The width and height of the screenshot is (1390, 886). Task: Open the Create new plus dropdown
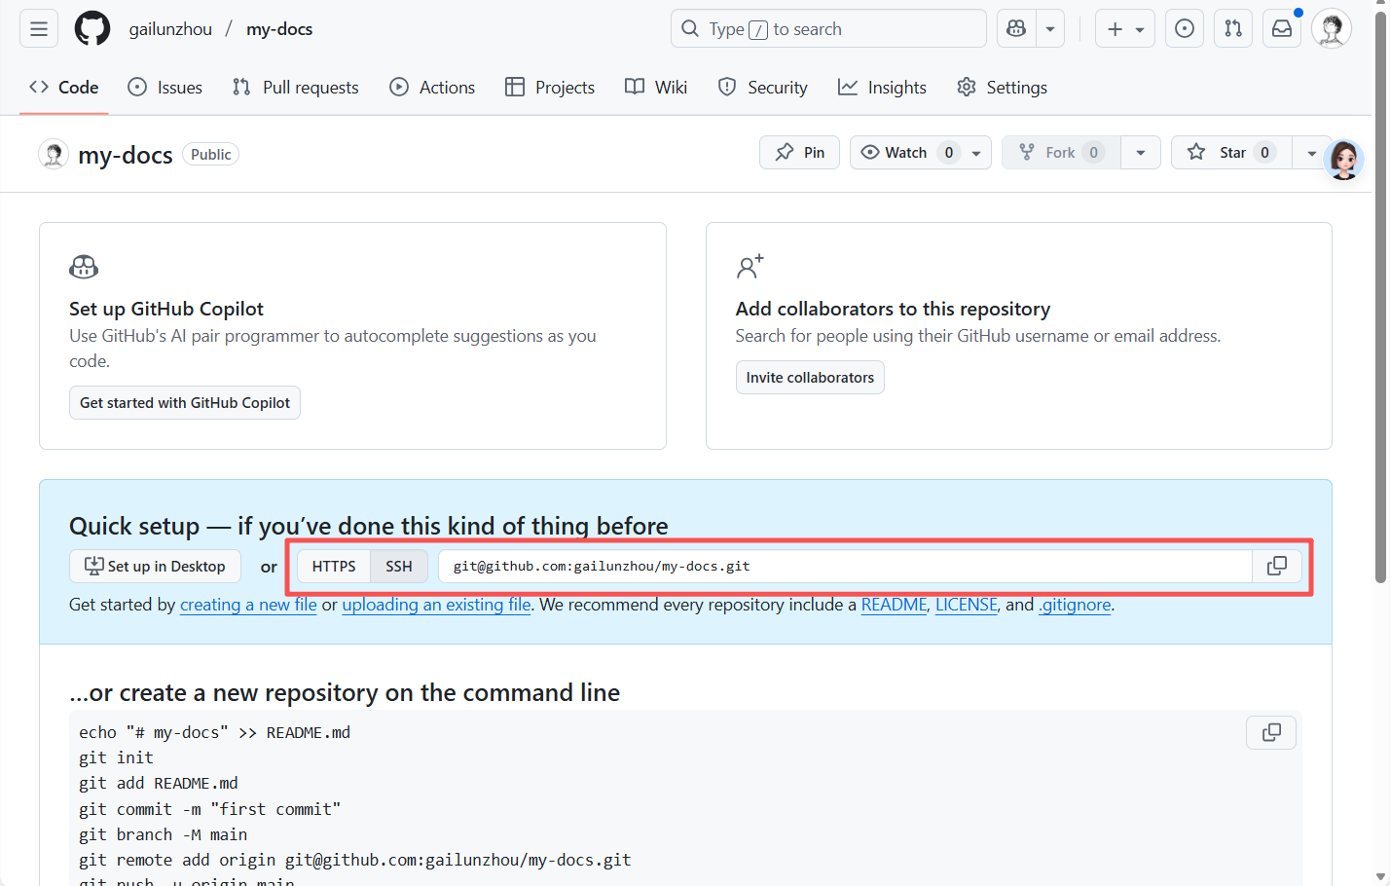[1124, 29]
